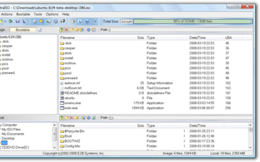
Task: Click the New Folder icon in the local pane toolbar
Action: tap(67, 118)
